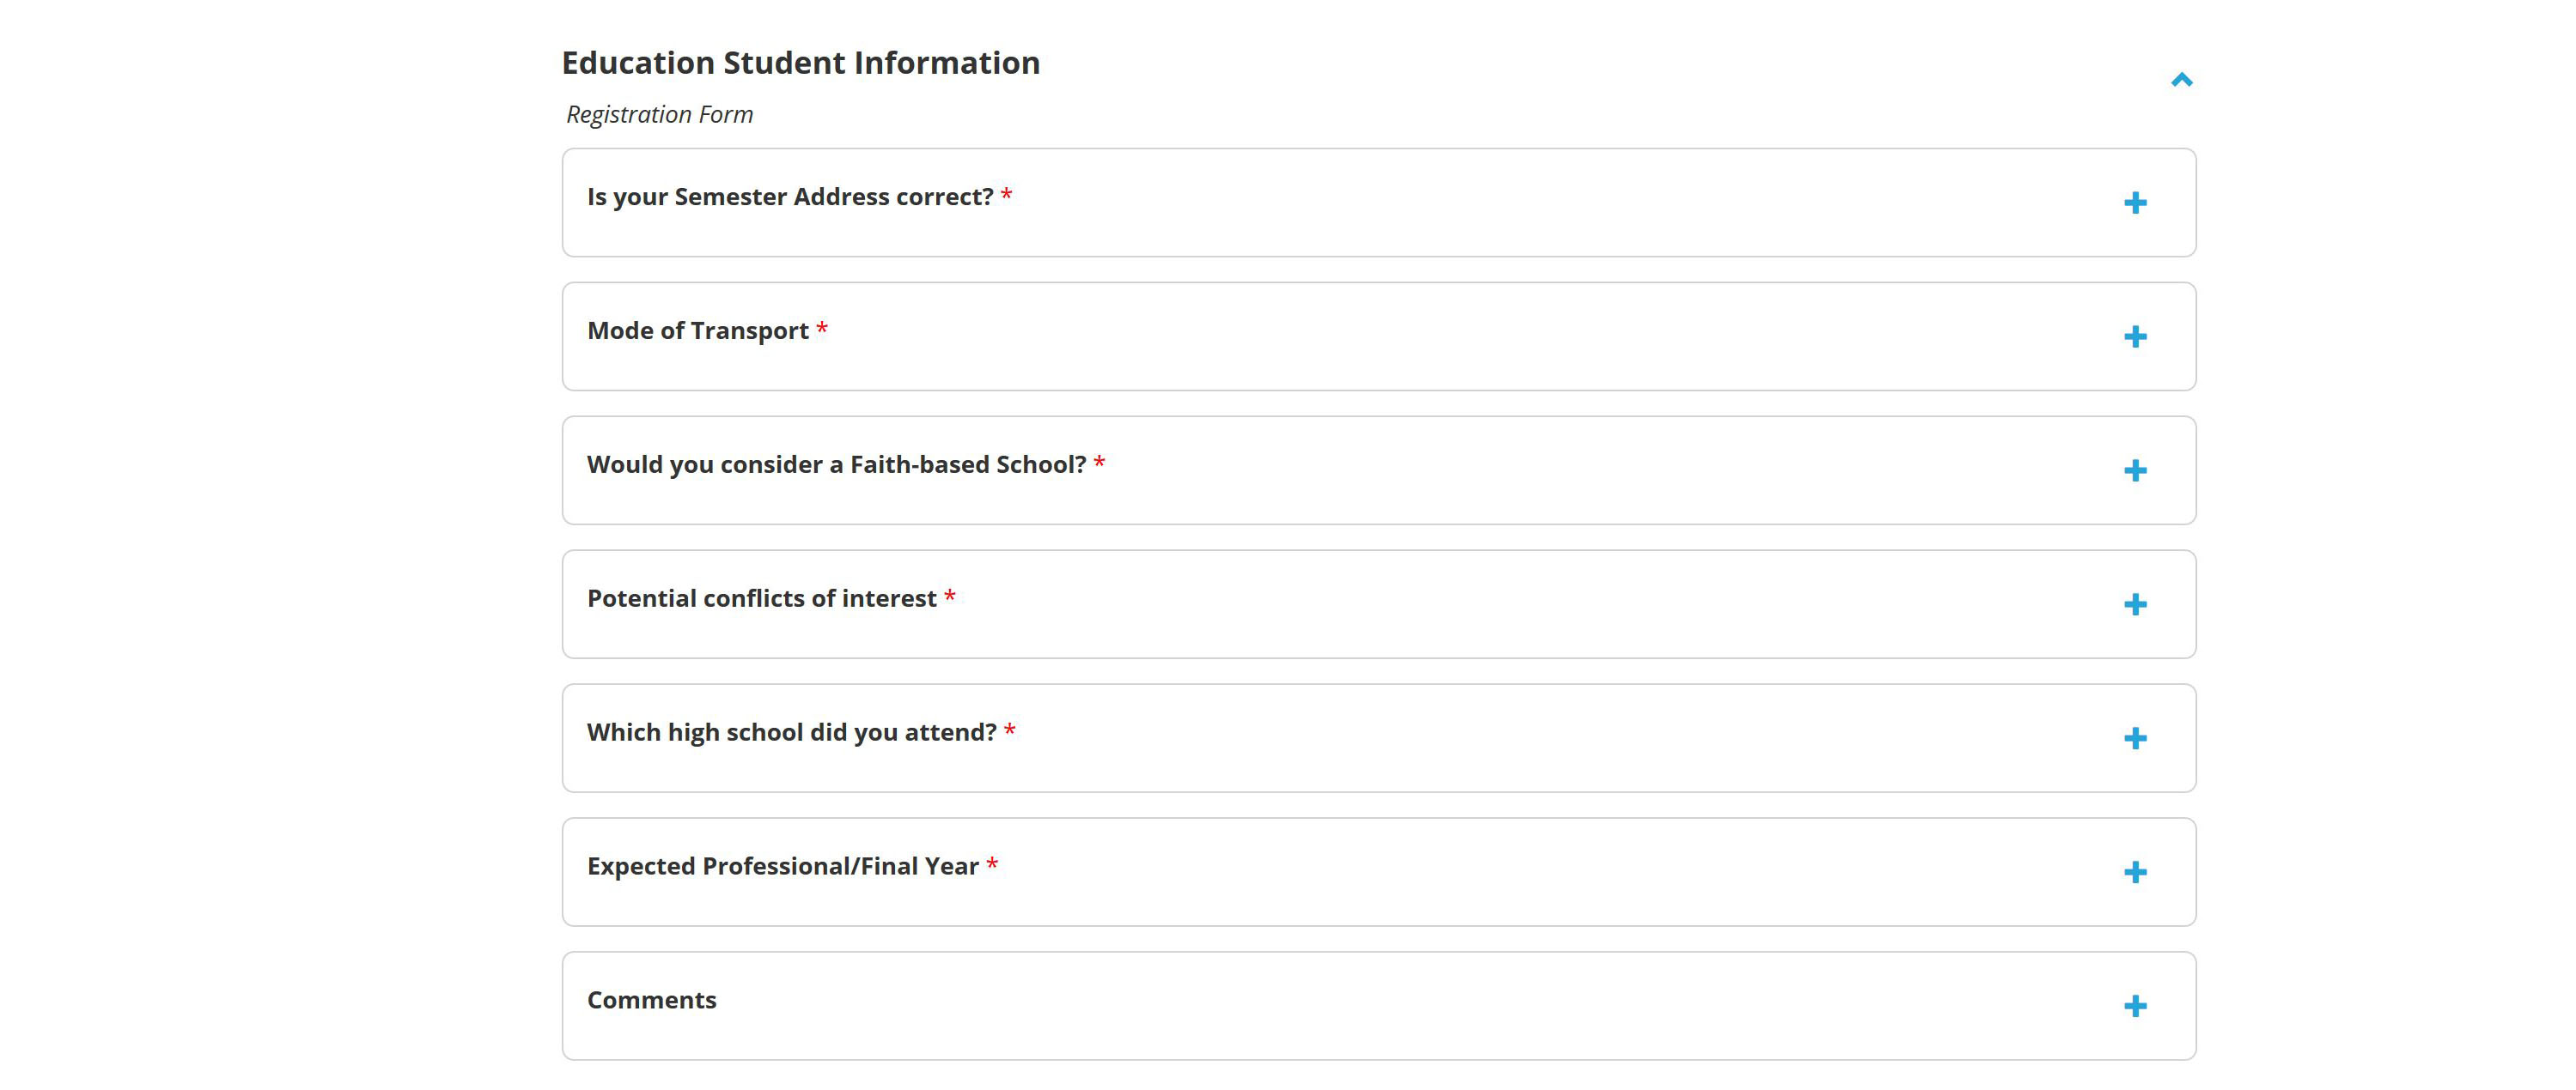The height and width of the screenshot is (1090, 2576).
Task: Click the Comments label text
Action: coord(651,1000)
